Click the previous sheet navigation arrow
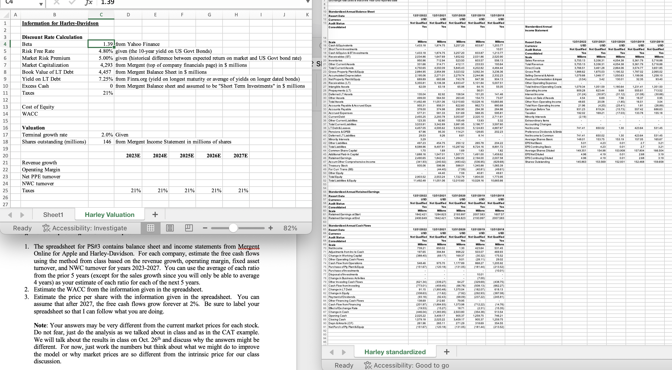Viewport: 672px width, 370px height. pyautogui.click(x=10, y=214)
